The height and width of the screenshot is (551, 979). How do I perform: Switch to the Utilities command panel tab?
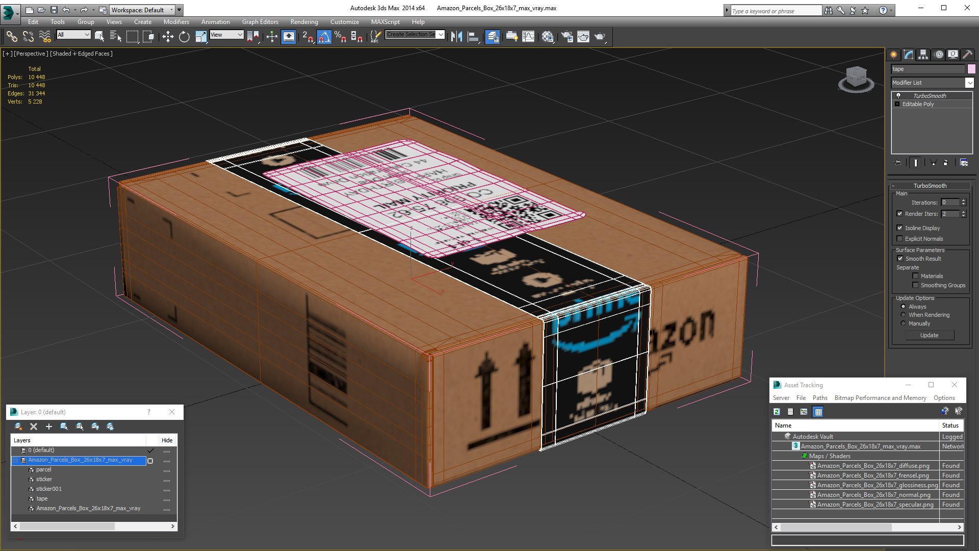pos(967,55)
